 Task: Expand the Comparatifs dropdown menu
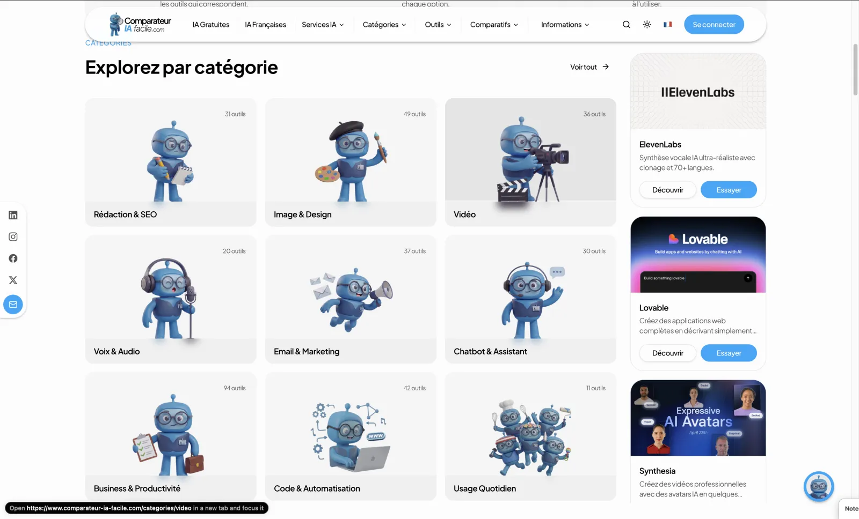494,25
